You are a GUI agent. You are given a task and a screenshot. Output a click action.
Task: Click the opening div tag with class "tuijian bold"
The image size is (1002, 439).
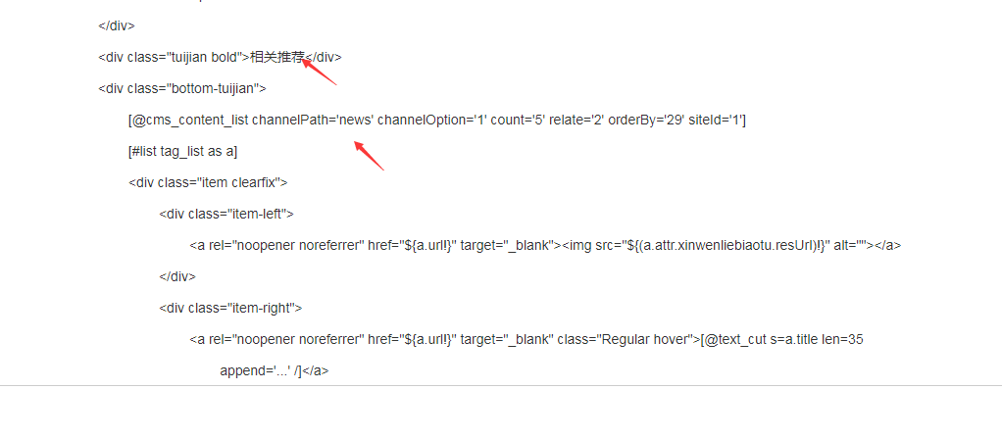point(174,57)
